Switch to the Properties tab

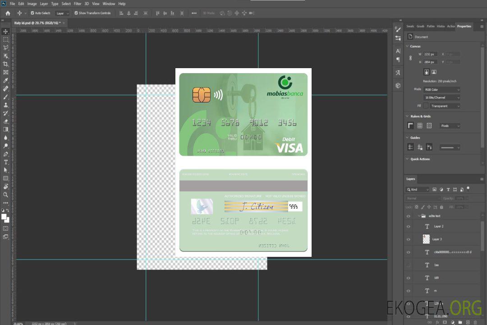(x=464, y=26)
